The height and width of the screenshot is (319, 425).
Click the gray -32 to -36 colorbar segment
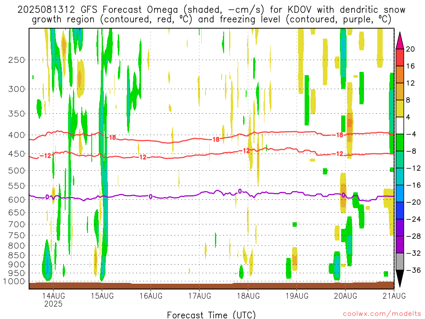(400, 262)
